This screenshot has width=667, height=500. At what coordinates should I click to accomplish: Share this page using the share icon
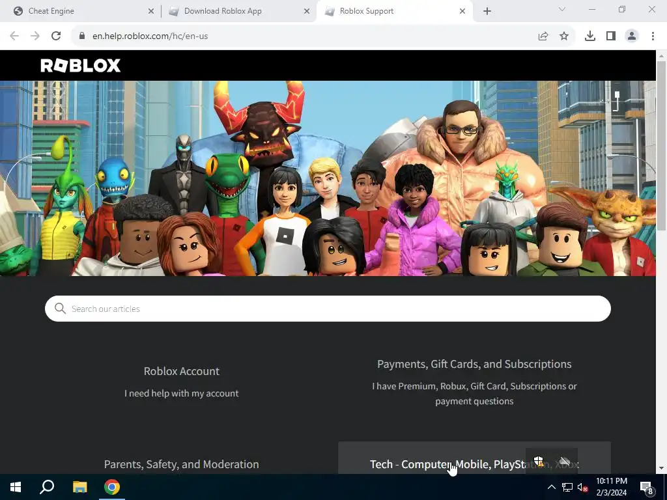[x=543, y=36]
